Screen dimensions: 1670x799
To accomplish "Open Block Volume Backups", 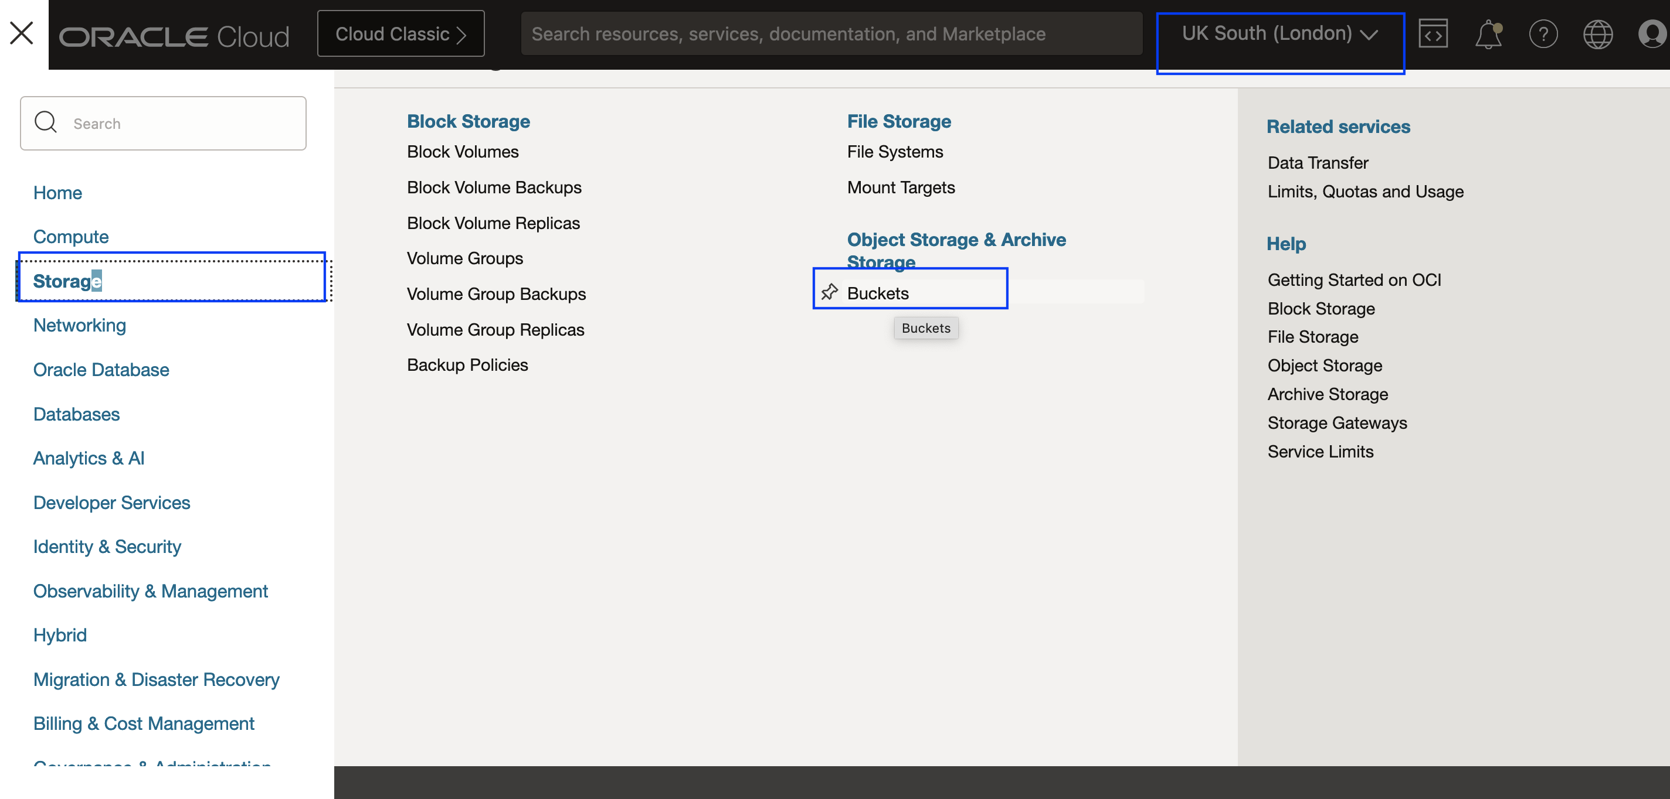I will (x=495, y=187).
